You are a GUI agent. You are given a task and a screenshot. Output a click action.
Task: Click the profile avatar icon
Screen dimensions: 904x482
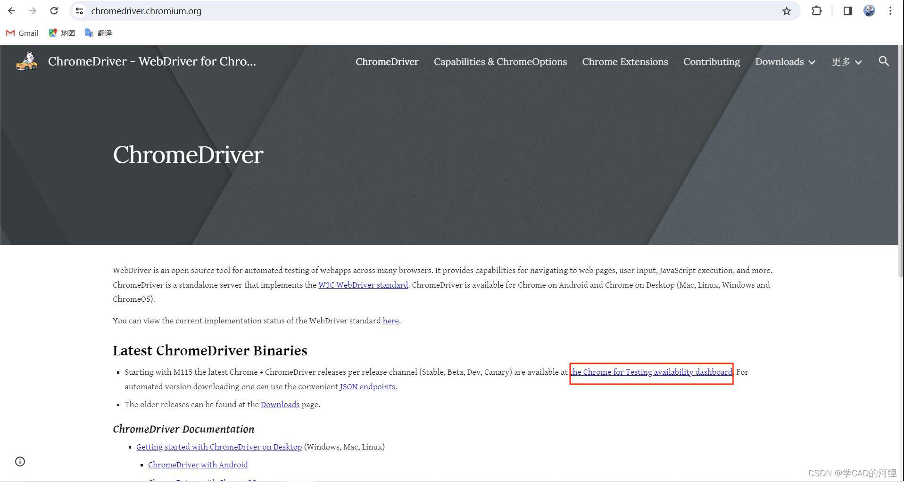pyautogui.click(x=869, y=11)
